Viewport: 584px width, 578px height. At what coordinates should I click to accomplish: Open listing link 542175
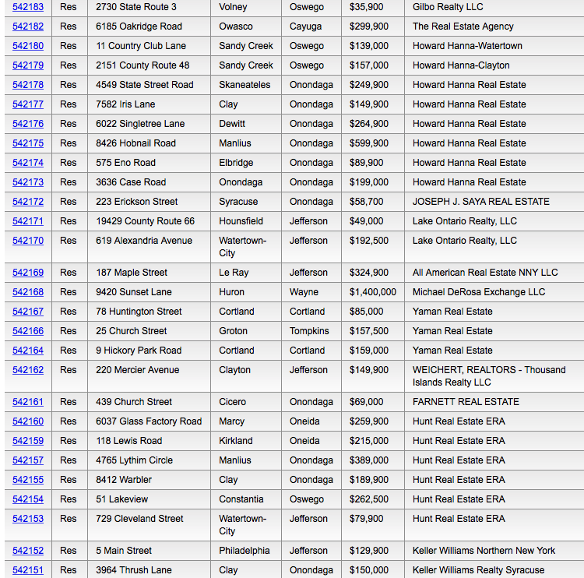click(28, 143)
